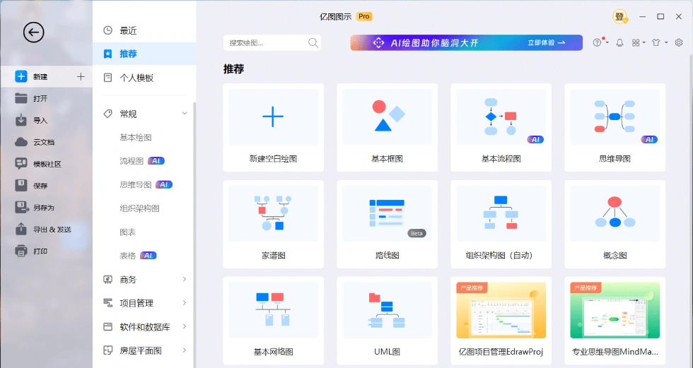
Task: Select 基本绘图 in the list
Action: click(136, 137)
